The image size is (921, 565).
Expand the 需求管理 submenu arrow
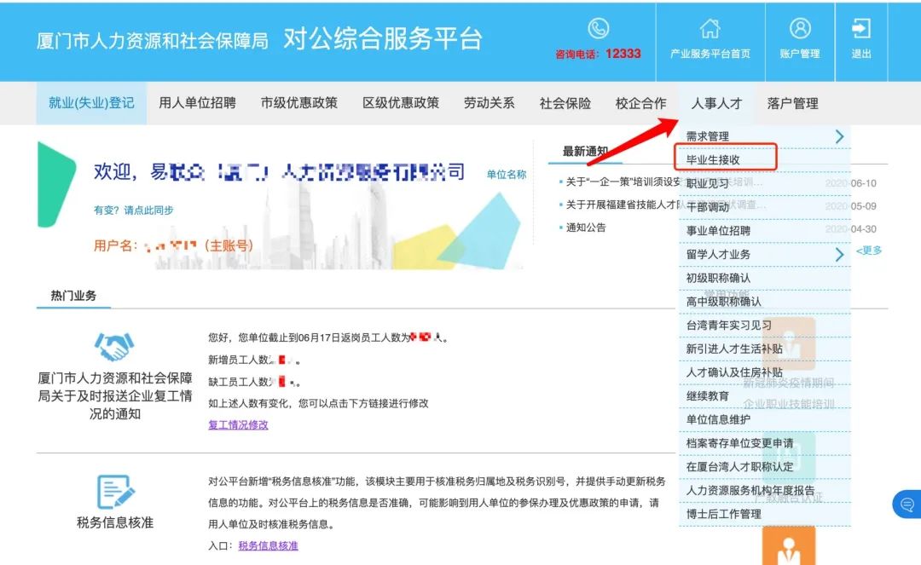839,136
